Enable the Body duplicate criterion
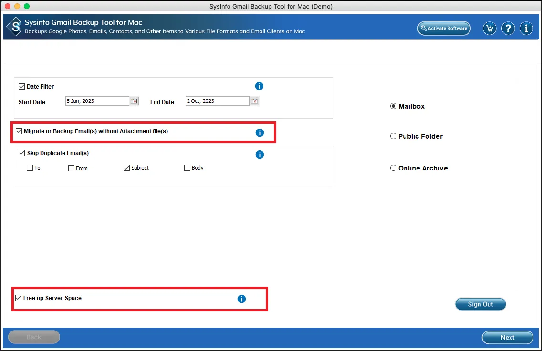Viewport: 542px width, 351px height. [x=188, y=168]
